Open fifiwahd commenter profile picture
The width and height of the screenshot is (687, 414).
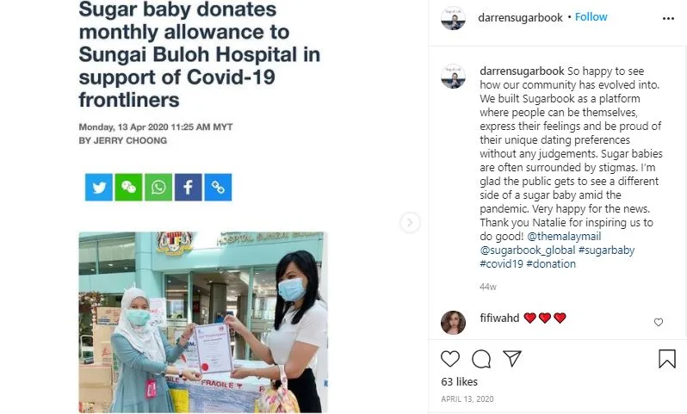pos(453,323)
